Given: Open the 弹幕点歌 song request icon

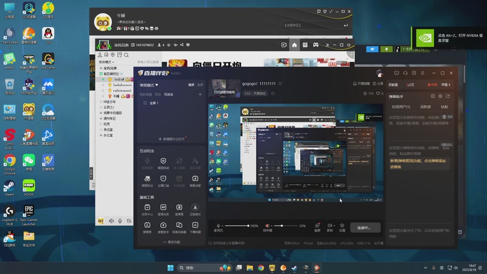Looking at the screenshot, I should pyautogui.click(x=195, y=181).
